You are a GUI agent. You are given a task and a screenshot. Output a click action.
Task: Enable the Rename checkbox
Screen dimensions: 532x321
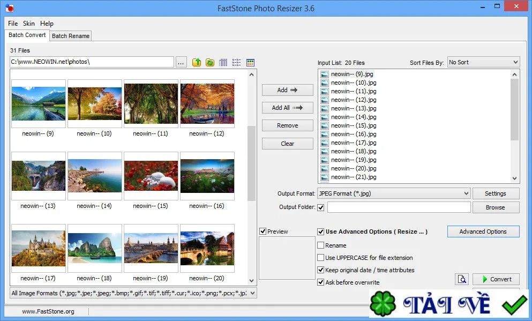[320, 245]
